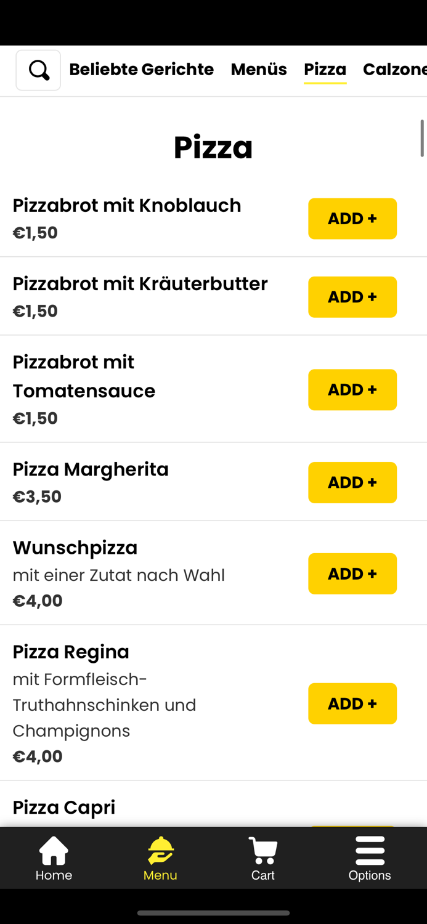Viewport: 427px width, 924px height.
Task: Tap the search magnifier icon
Action: click(x=38, y=70)
